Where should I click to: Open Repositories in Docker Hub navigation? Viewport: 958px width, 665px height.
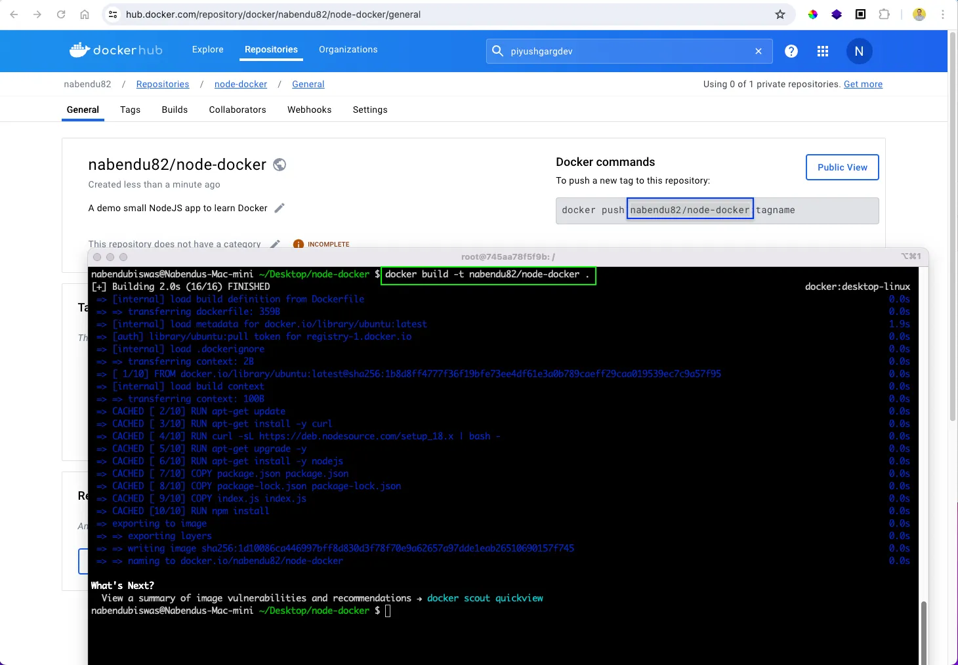pyautogui.click(x=271, y=50)
